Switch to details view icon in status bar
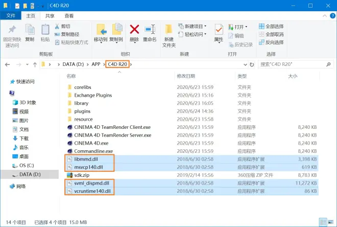Image resolution: width=337 pixels, height=227 pixels. click(x=323, y=222)
